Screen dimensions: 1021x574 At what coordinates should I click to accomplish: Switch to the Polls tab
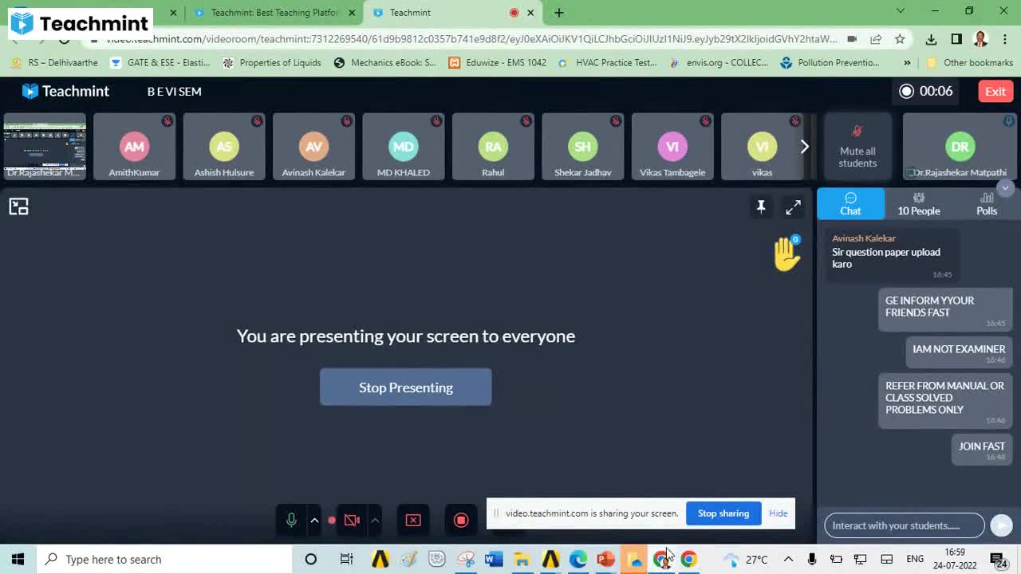[x=987, y=203]
